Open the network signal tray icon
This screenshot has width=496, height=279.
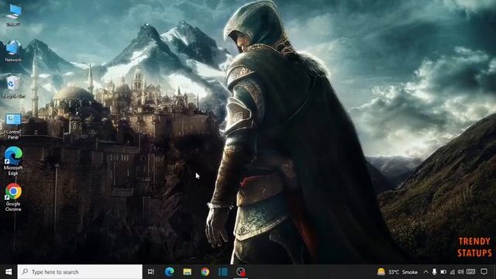[x=453, y=272]
